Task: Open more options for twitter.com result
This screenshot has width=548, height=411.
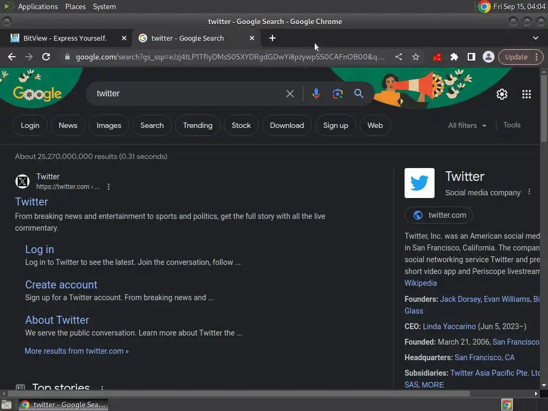Action: pyautogui.click(x=109, y=187)
